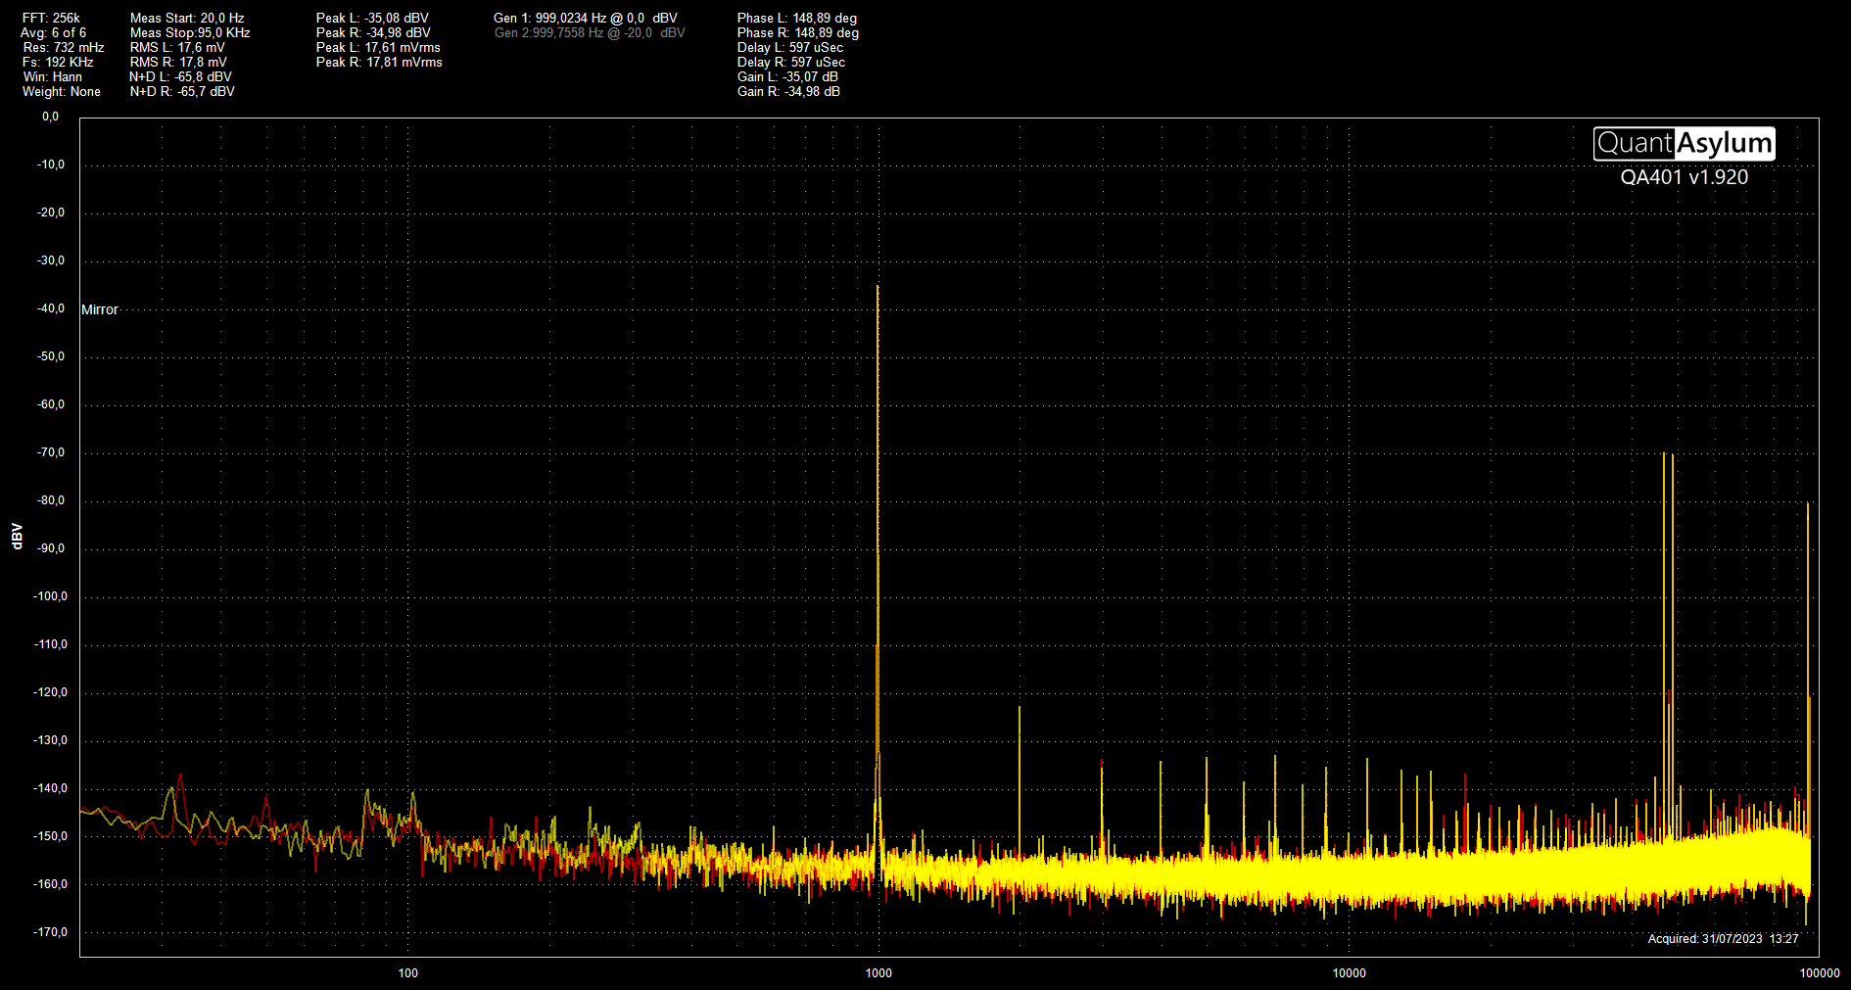1851x990 pixels.
Task: Click Peak R: 17,81 mVrms value
Action: coord(379,62)
